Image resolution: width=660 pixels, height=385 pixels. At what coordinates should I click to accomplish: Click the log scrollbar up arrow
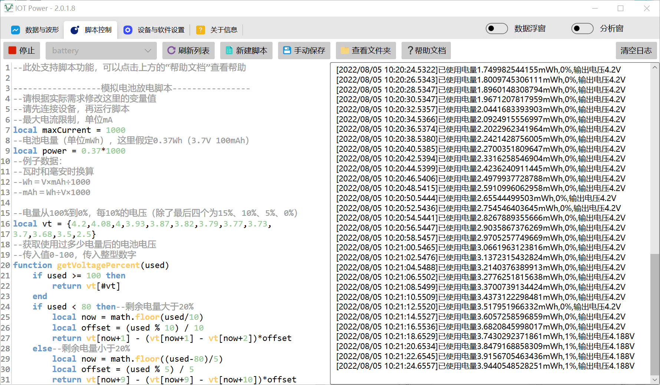(x=655, y=67)
